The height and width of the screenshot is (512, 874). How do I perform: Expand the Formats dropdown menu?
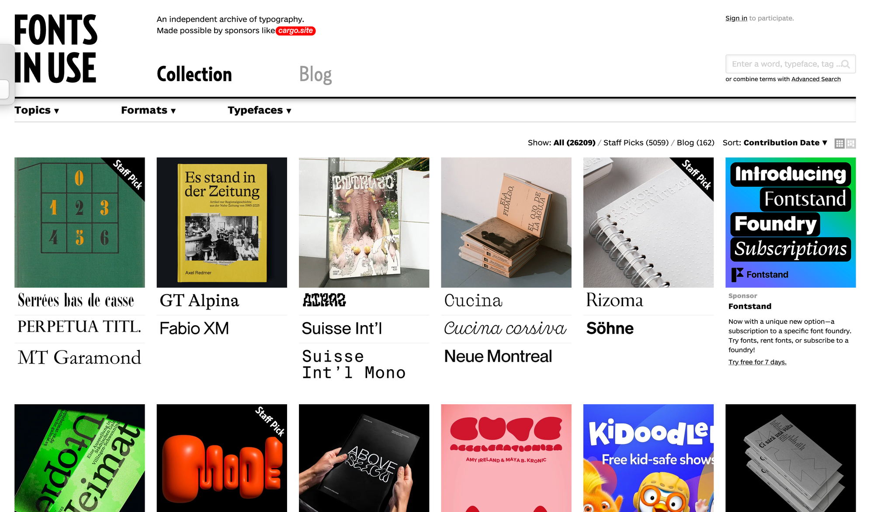(x=149, y=110)
